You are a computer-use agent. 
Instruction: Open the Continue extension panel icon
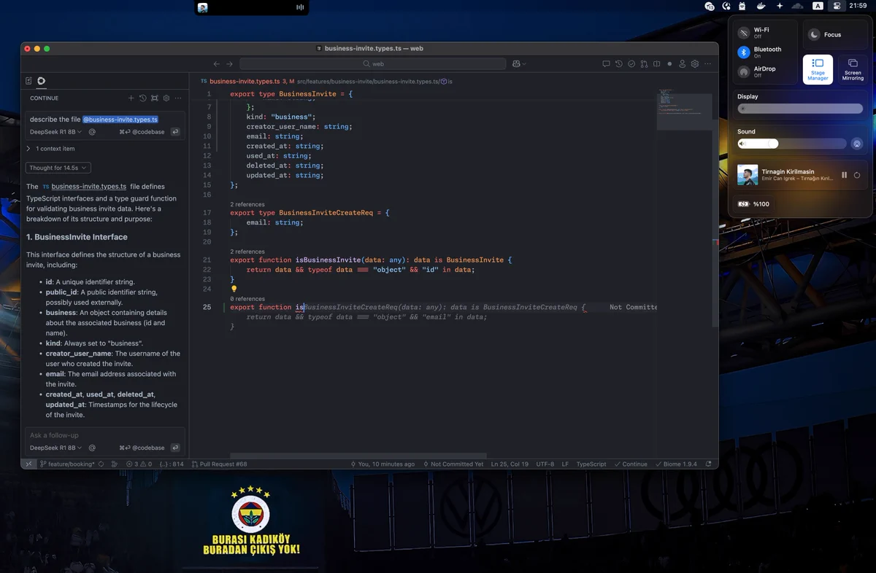(x=41, y=81)
